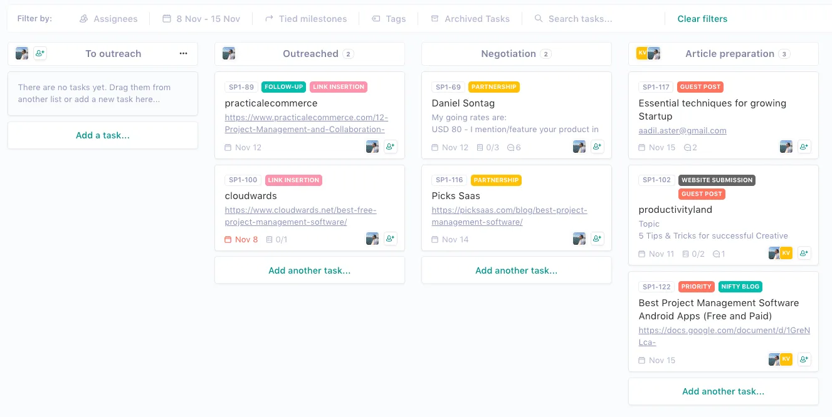Open the 8 Nov - 15 Nov date filter
This screenshot has height=417, width=832.
coord(201,19)
